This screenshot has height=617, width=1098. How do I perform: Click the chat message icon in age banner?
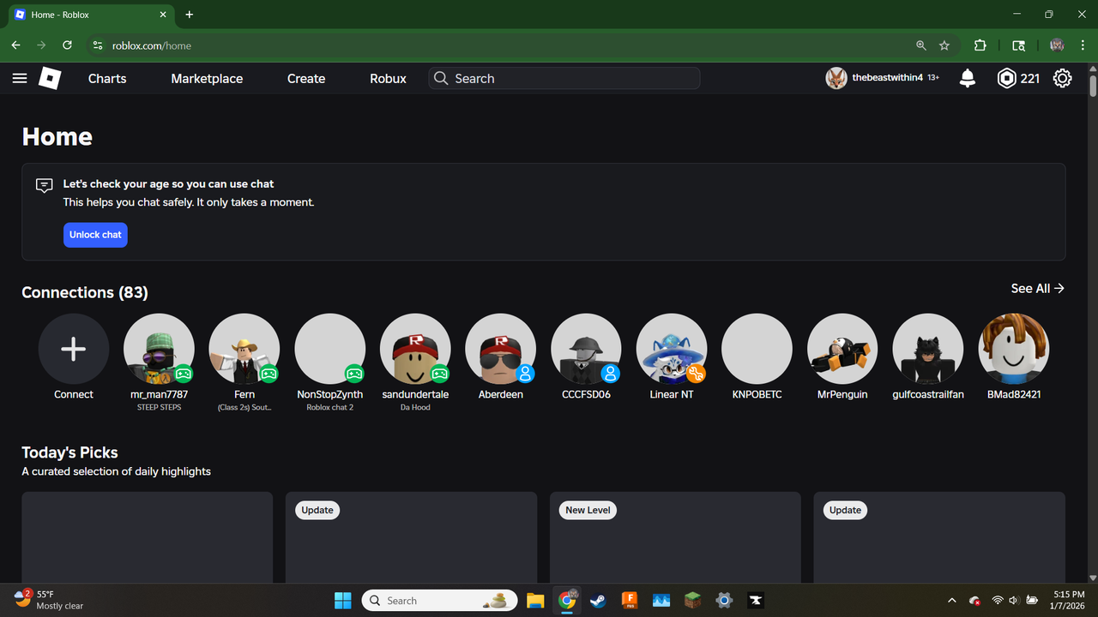(x=45, y=186)
